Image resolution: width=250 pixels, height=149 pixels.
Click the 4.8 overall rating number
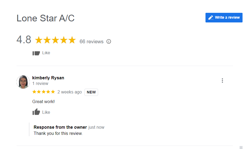tap(24, 40)
